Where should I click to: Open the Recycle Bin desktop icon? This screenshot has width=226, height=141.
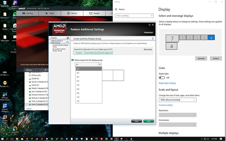pyautogui.click(x=5, y=4)
